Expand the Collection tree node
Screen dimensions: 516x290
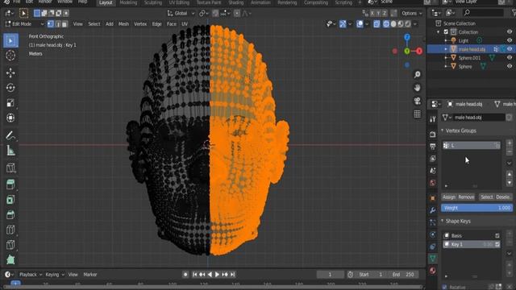pos(439,32)
